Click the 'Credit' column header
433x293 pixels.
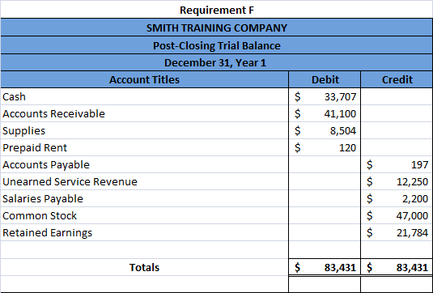coord(397,79)
